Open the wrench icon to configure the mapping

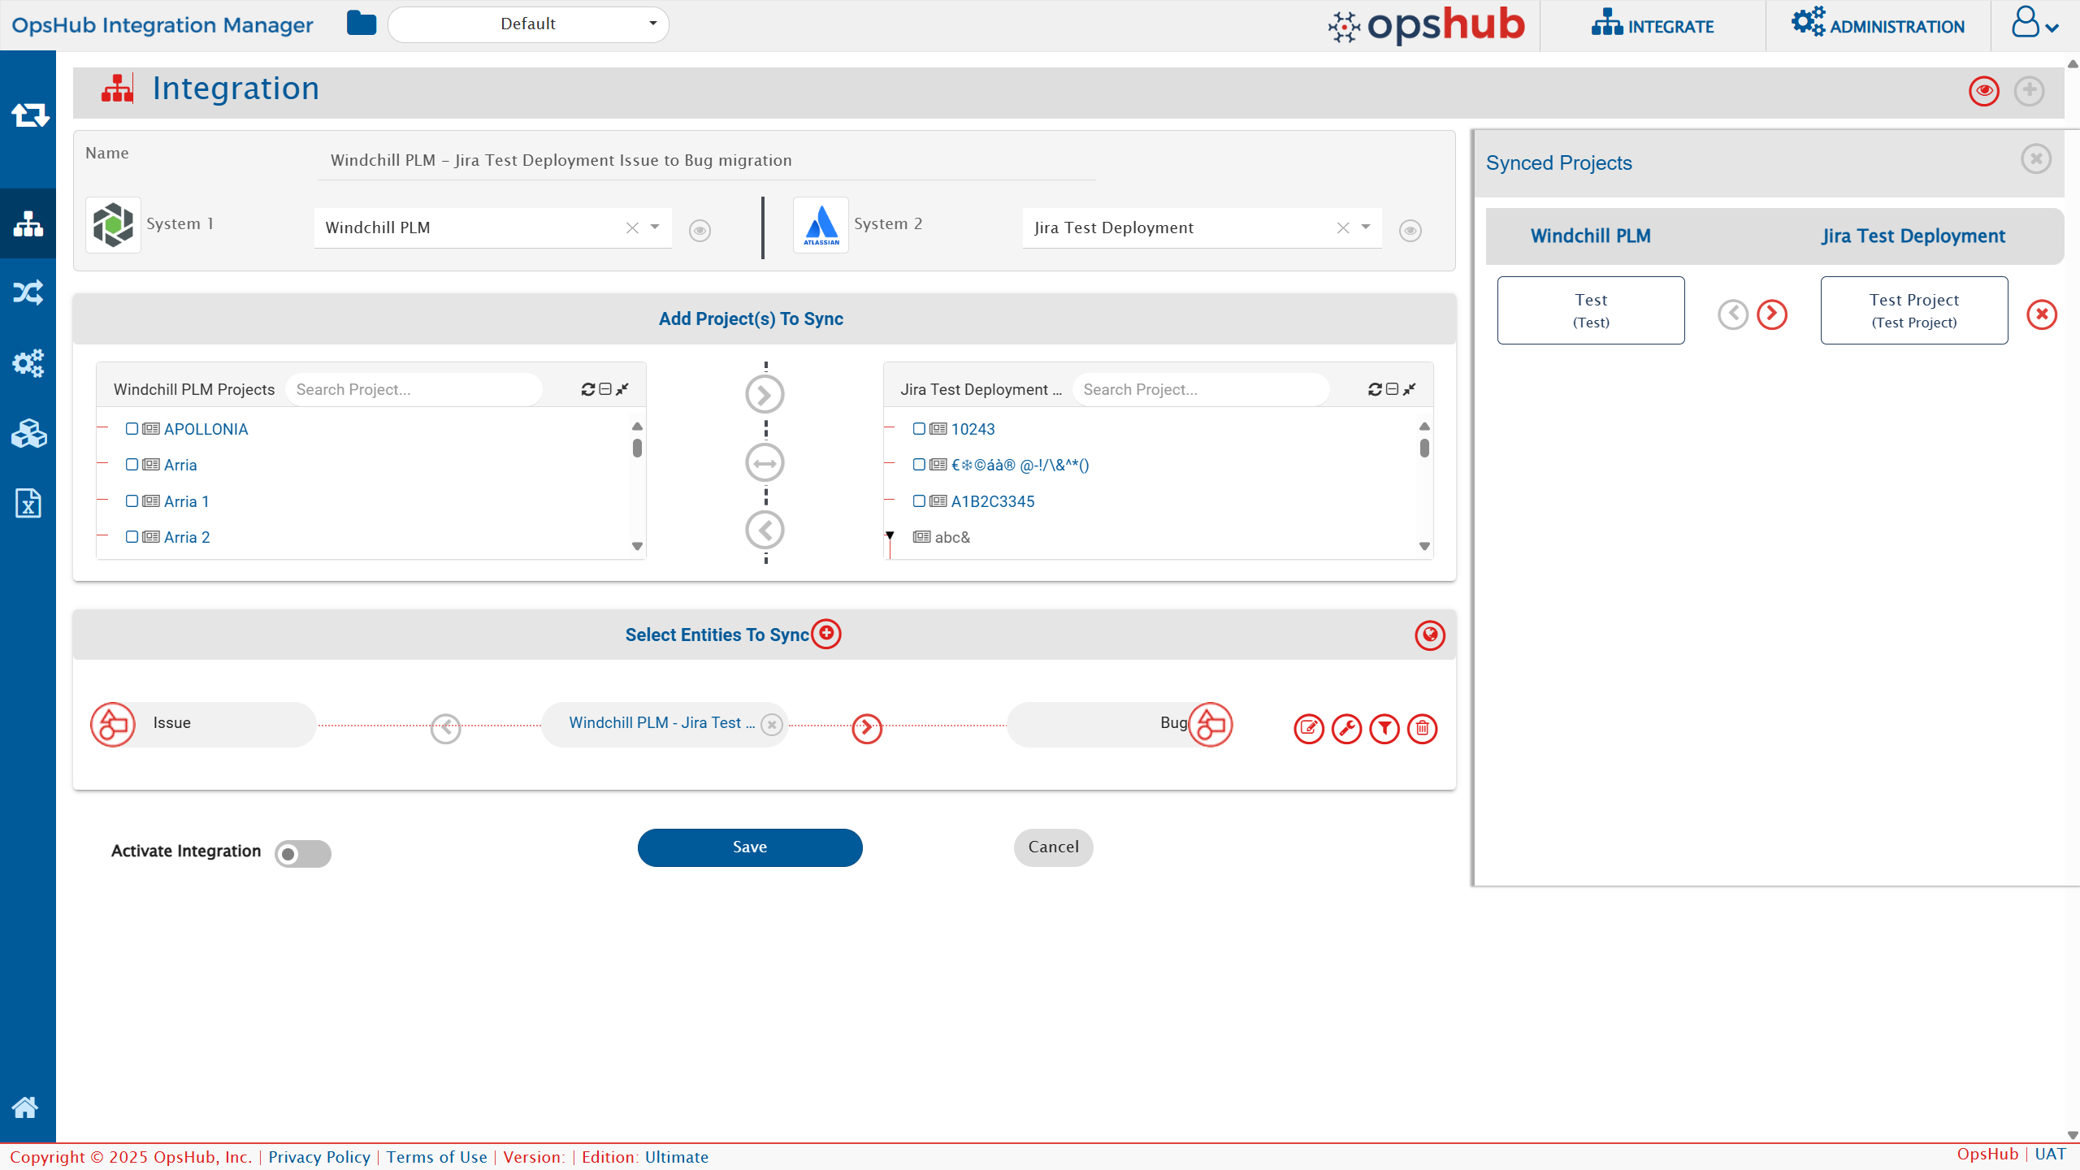click(1346, 729)
